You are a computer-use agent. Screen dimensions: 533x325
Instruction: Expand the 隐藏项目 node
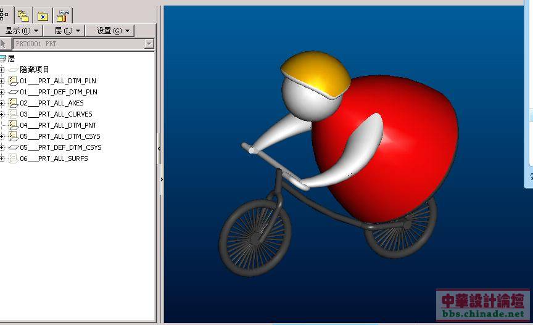2,70
